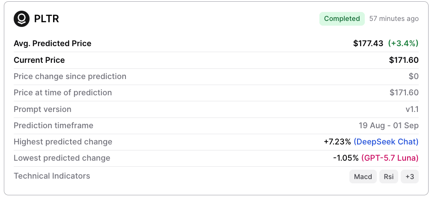This screenshot has width=429, height=200.
Task: Click the Lowest predicted change label
Action: coord(62,158)
